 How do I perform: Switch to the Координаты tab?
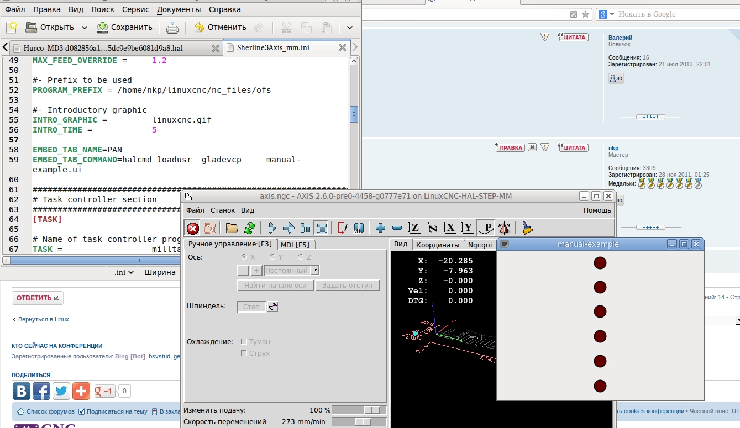tap(438, 245)
